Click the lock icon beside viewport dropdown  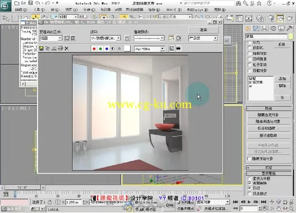click(127, 38)
